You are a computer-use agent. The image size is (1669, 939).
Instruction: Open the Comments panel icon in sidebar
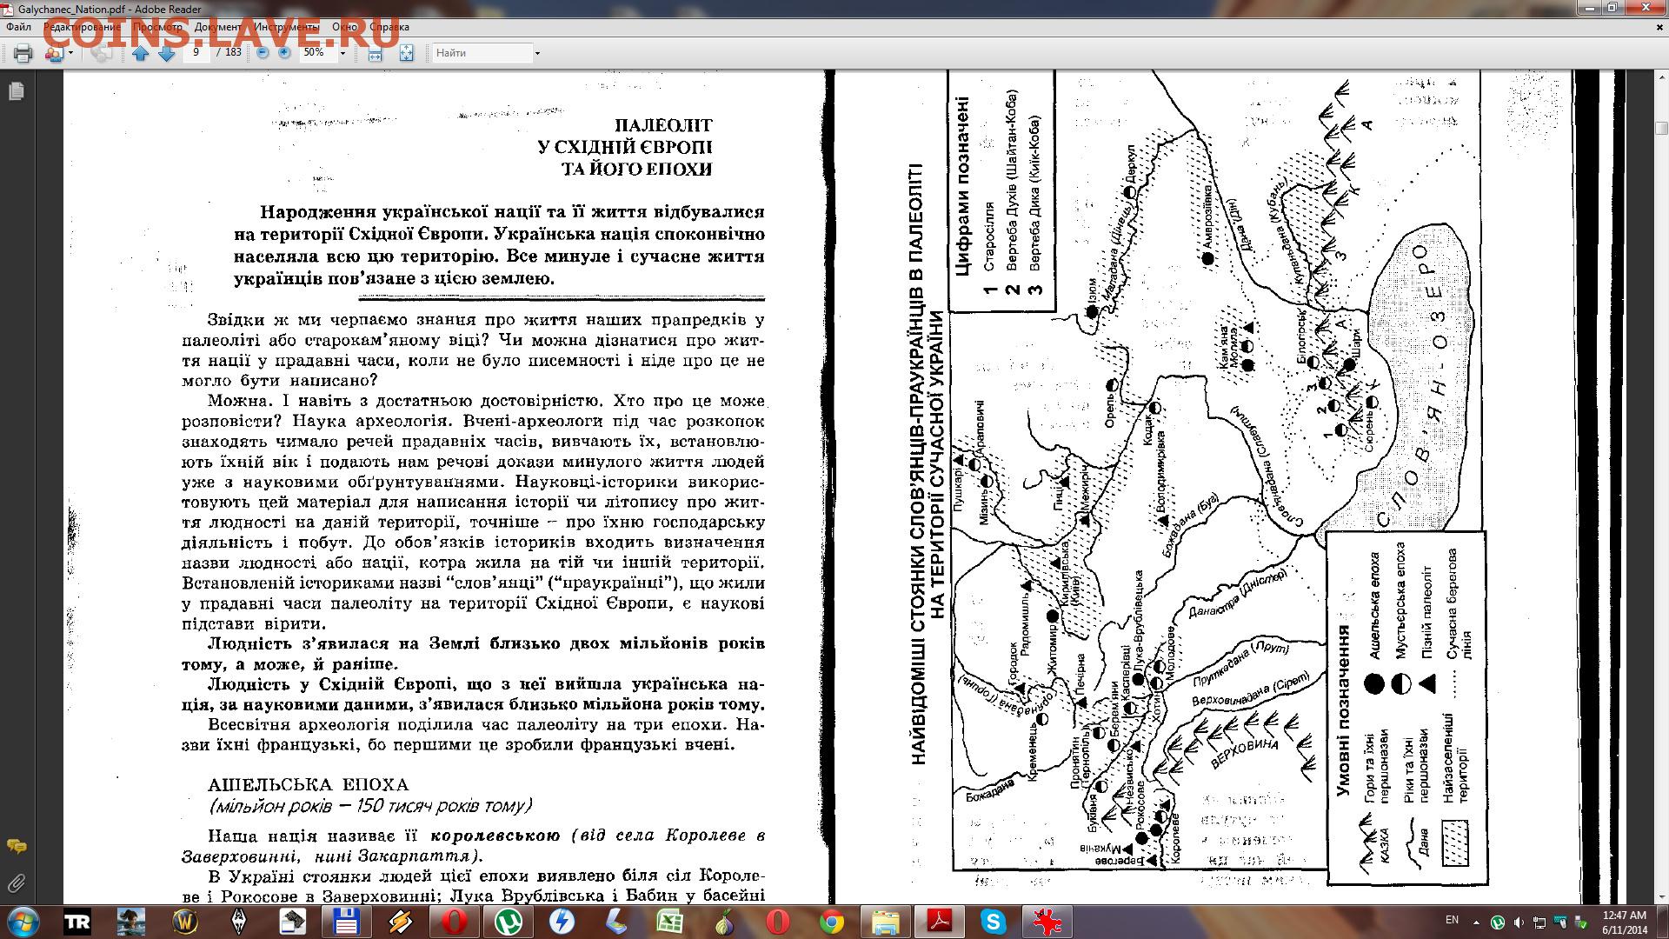click(16, 846)
